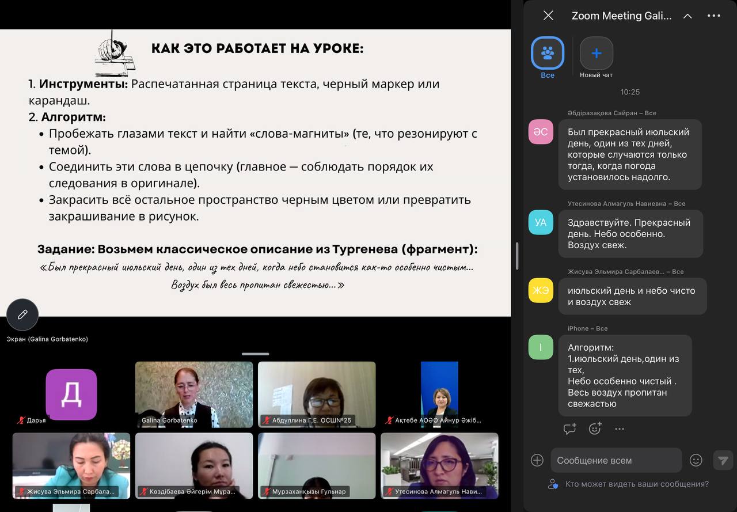Open more options three-dot menu in header

[x=714, y=16]
